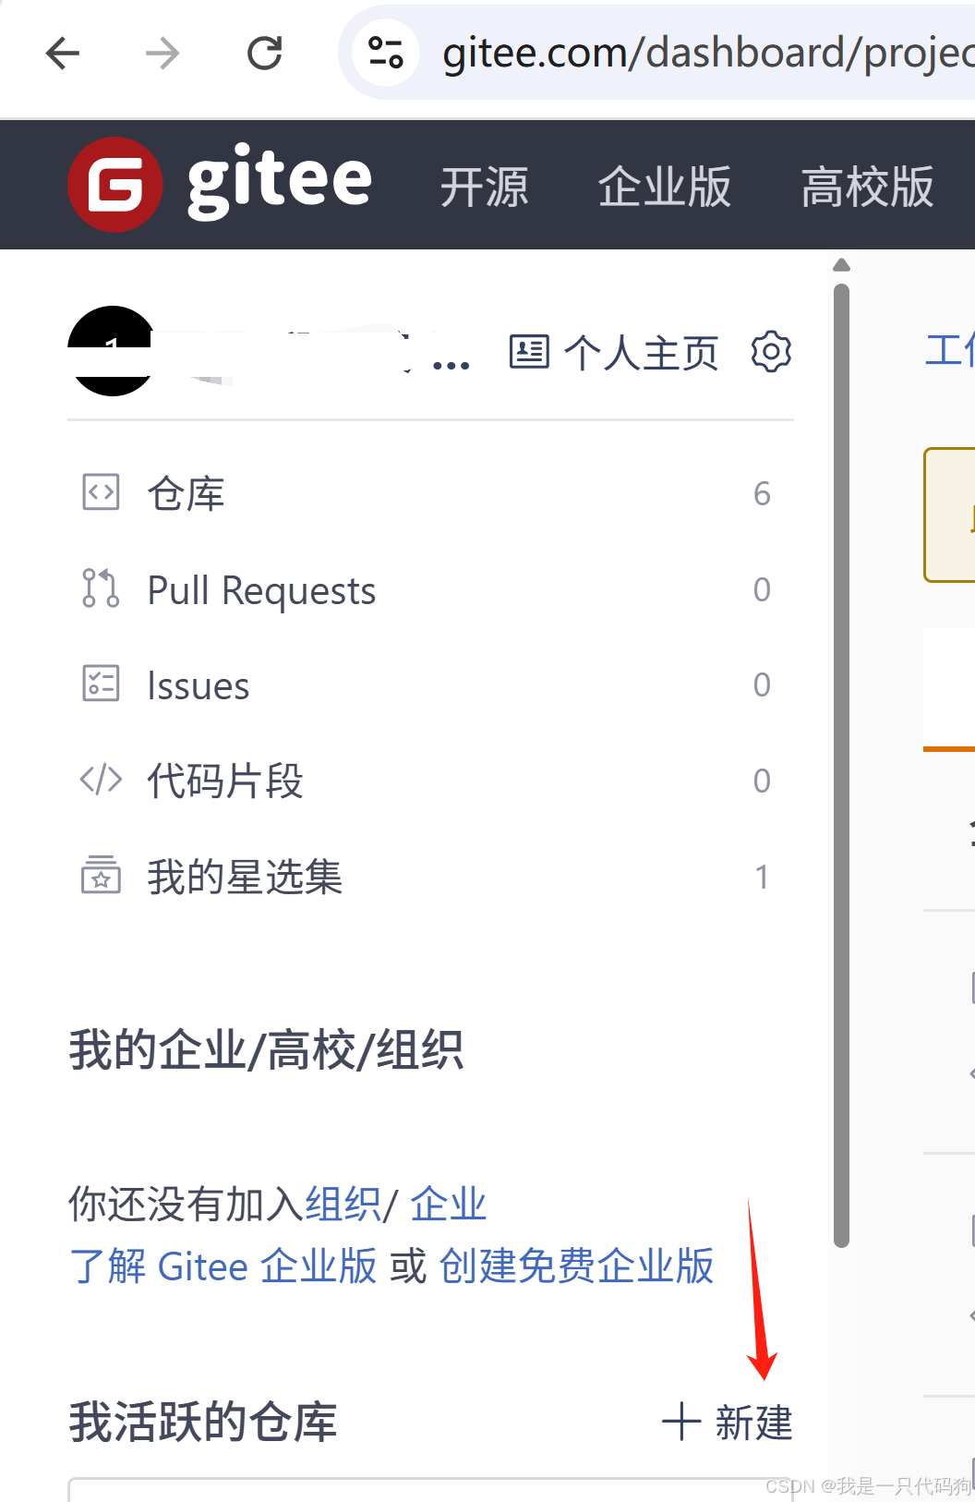Click the browser forward arrow
The width and height of the screenshot is (975, 1502).
click(x=162, y=54)
